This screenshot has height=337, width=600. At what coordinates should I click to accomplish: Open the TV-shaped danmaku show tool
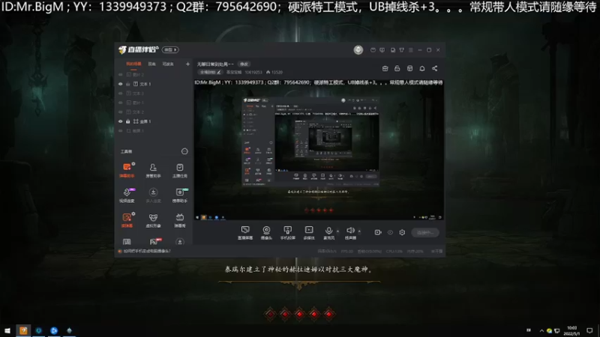(179, 219)
